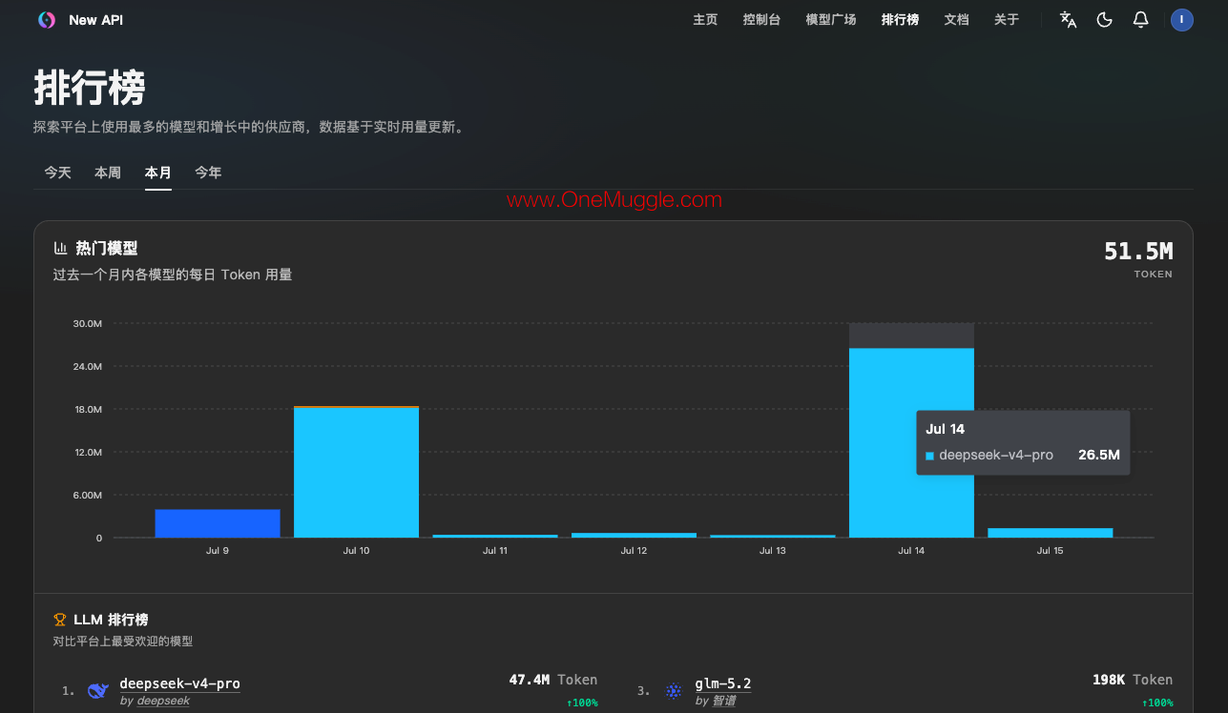Click the bar chart icon beside 热门模型
The width and height of the screenshot is (1228, 713).
pyautogui.click(x=61, y=249)
